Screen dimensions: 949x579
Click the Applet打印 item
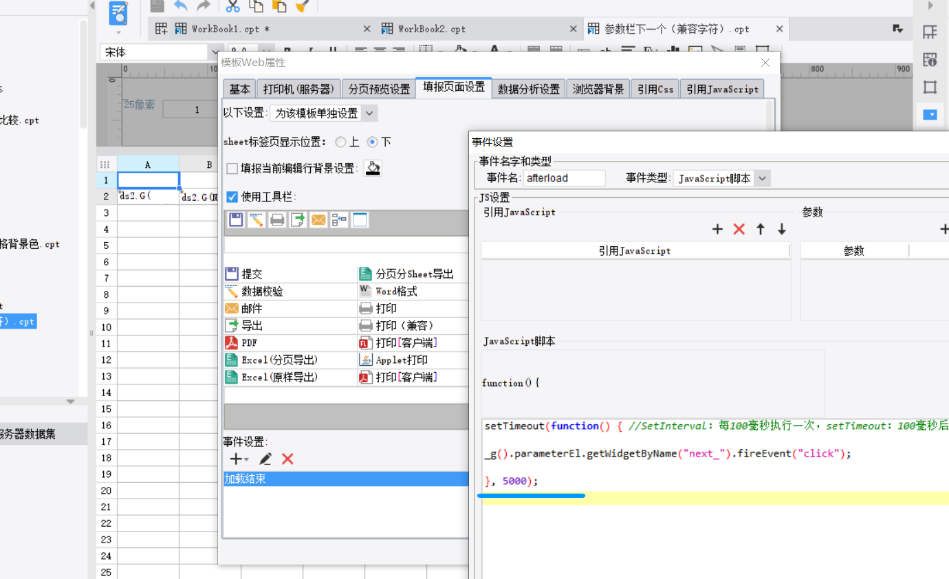click(413, 360)
